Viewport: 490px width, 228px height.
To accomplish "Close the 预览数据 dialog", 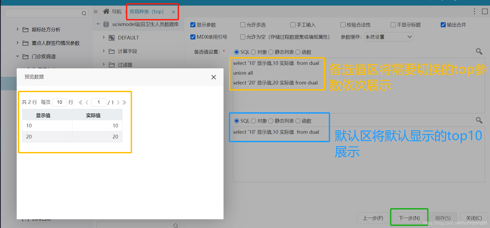I will (x=214, y=77).
